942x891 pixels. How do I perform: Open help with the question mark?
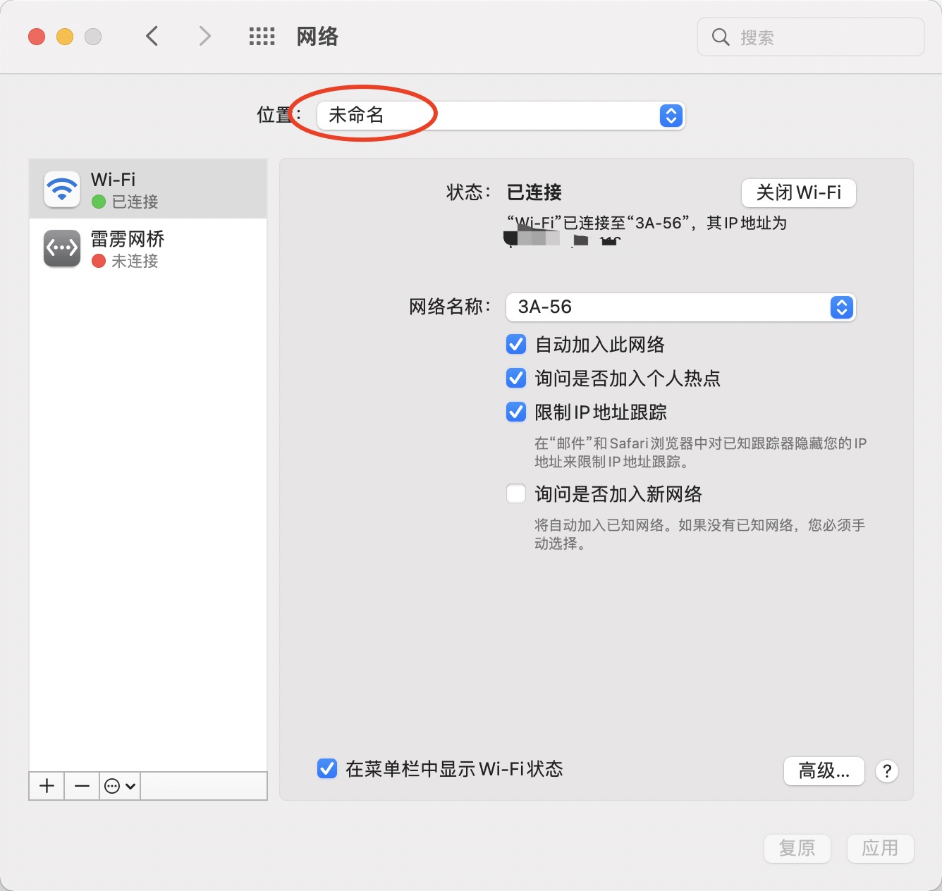[x=887, y=770]
